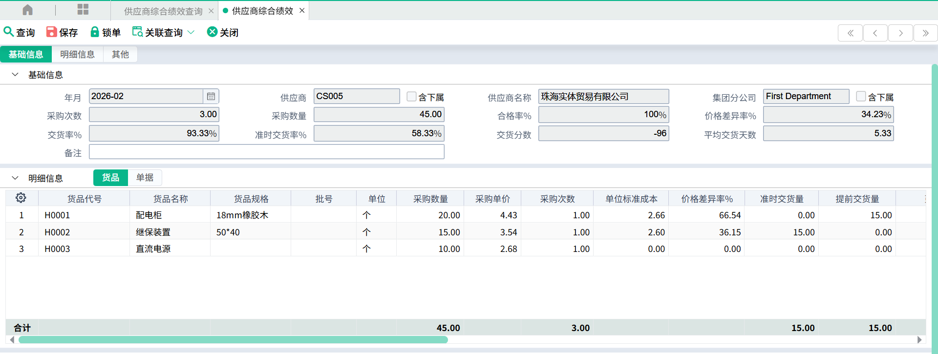Enable 含下属 checkbox next to 集团分公司
Viewport: 938px width, 354px height.
pyautogui.click(x=861, y=97)
